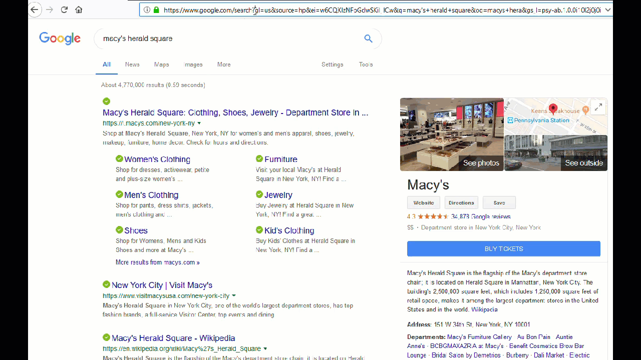Viewport: 641px width, 360px height.
Task: Open the Men's Clothing sitelink
Action: (x=151, y=195)
